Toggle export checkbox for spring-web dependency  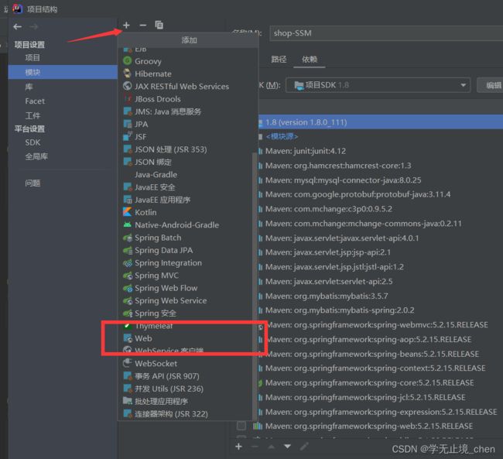coord(241,426)
